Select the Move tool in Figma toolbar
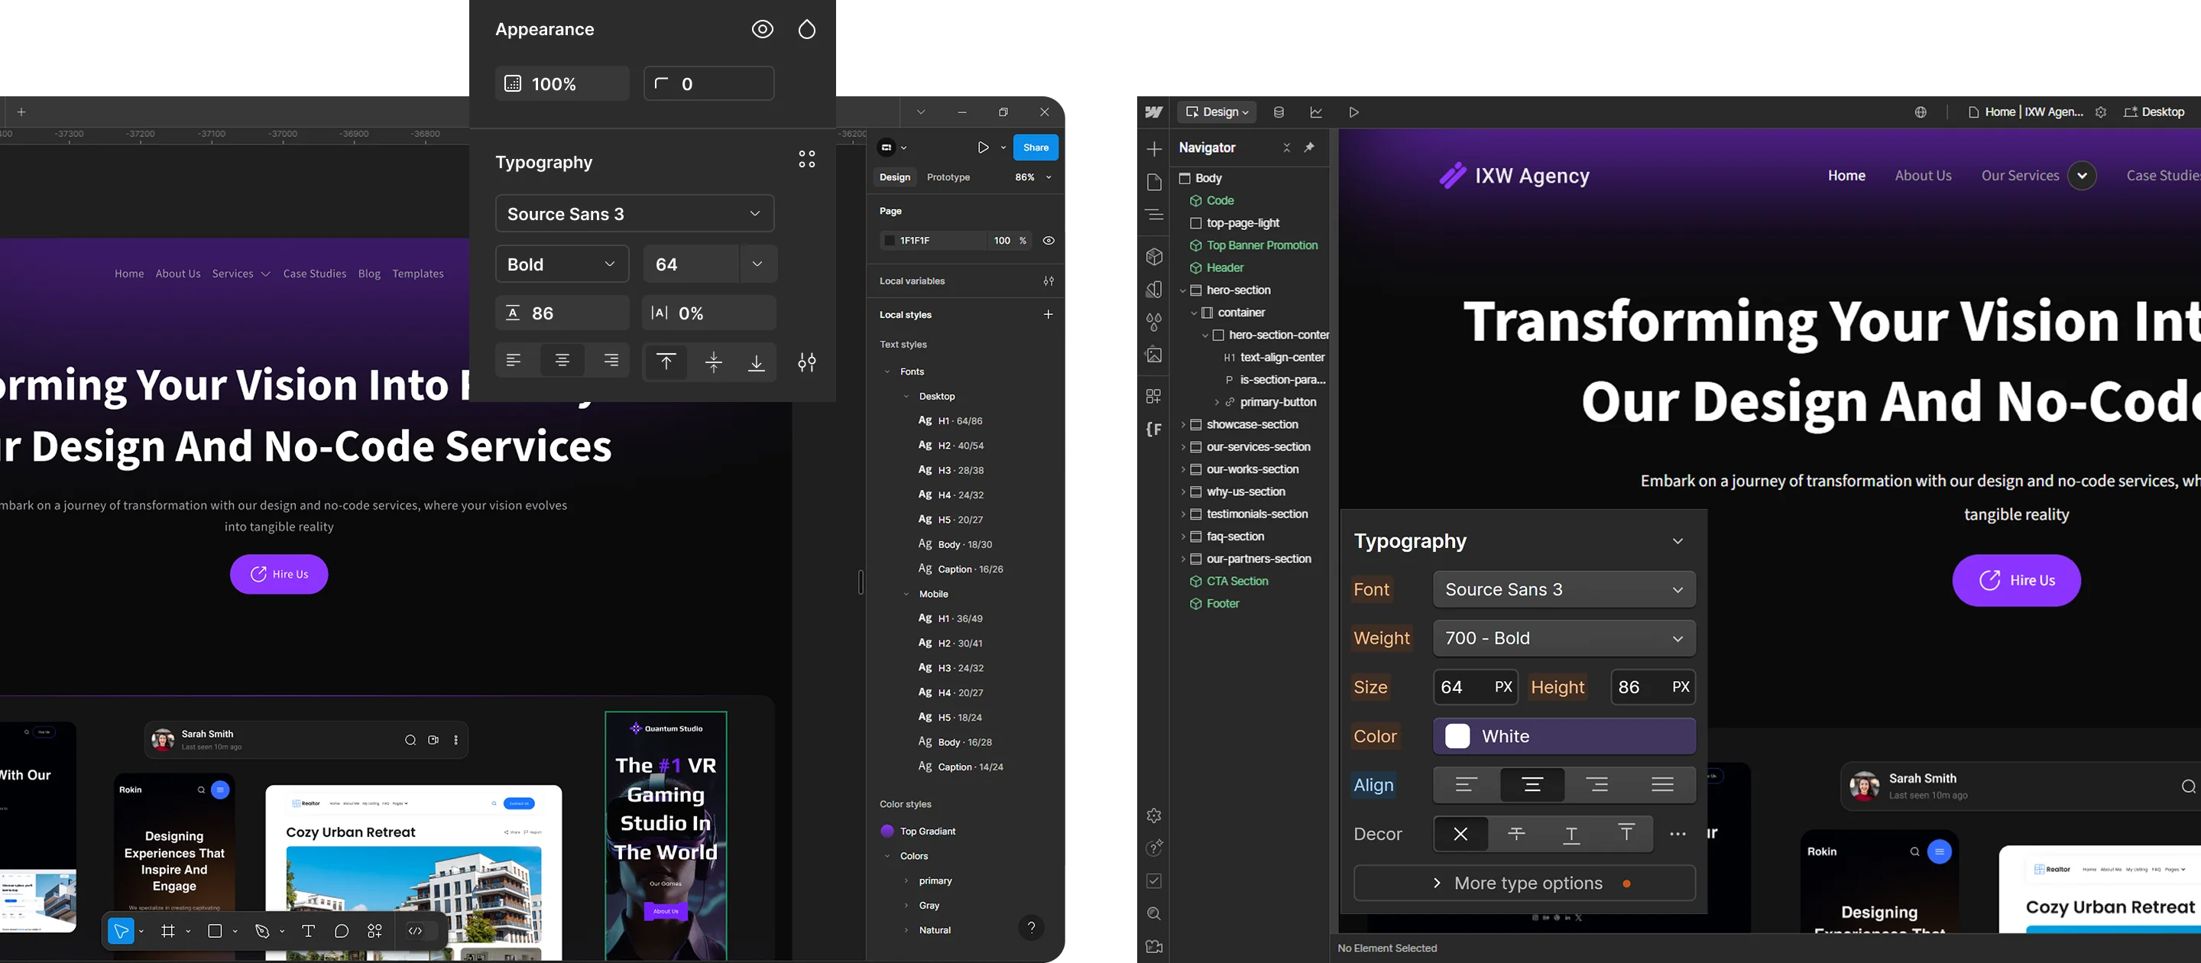 click(x=122, y=932)
